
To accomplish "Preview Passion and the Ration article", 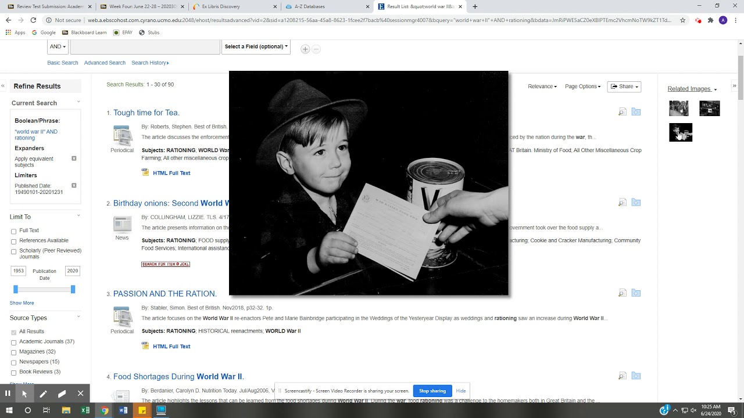I will 623,293.
